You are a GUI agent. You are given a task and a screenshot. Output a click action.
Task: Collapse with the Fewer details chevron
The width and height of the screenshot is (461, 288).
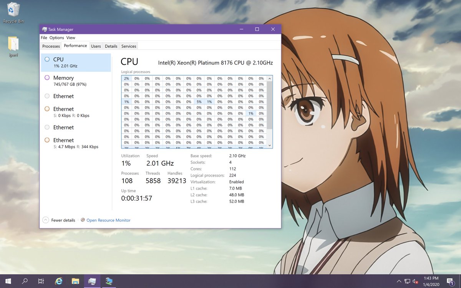click(45, 220)
